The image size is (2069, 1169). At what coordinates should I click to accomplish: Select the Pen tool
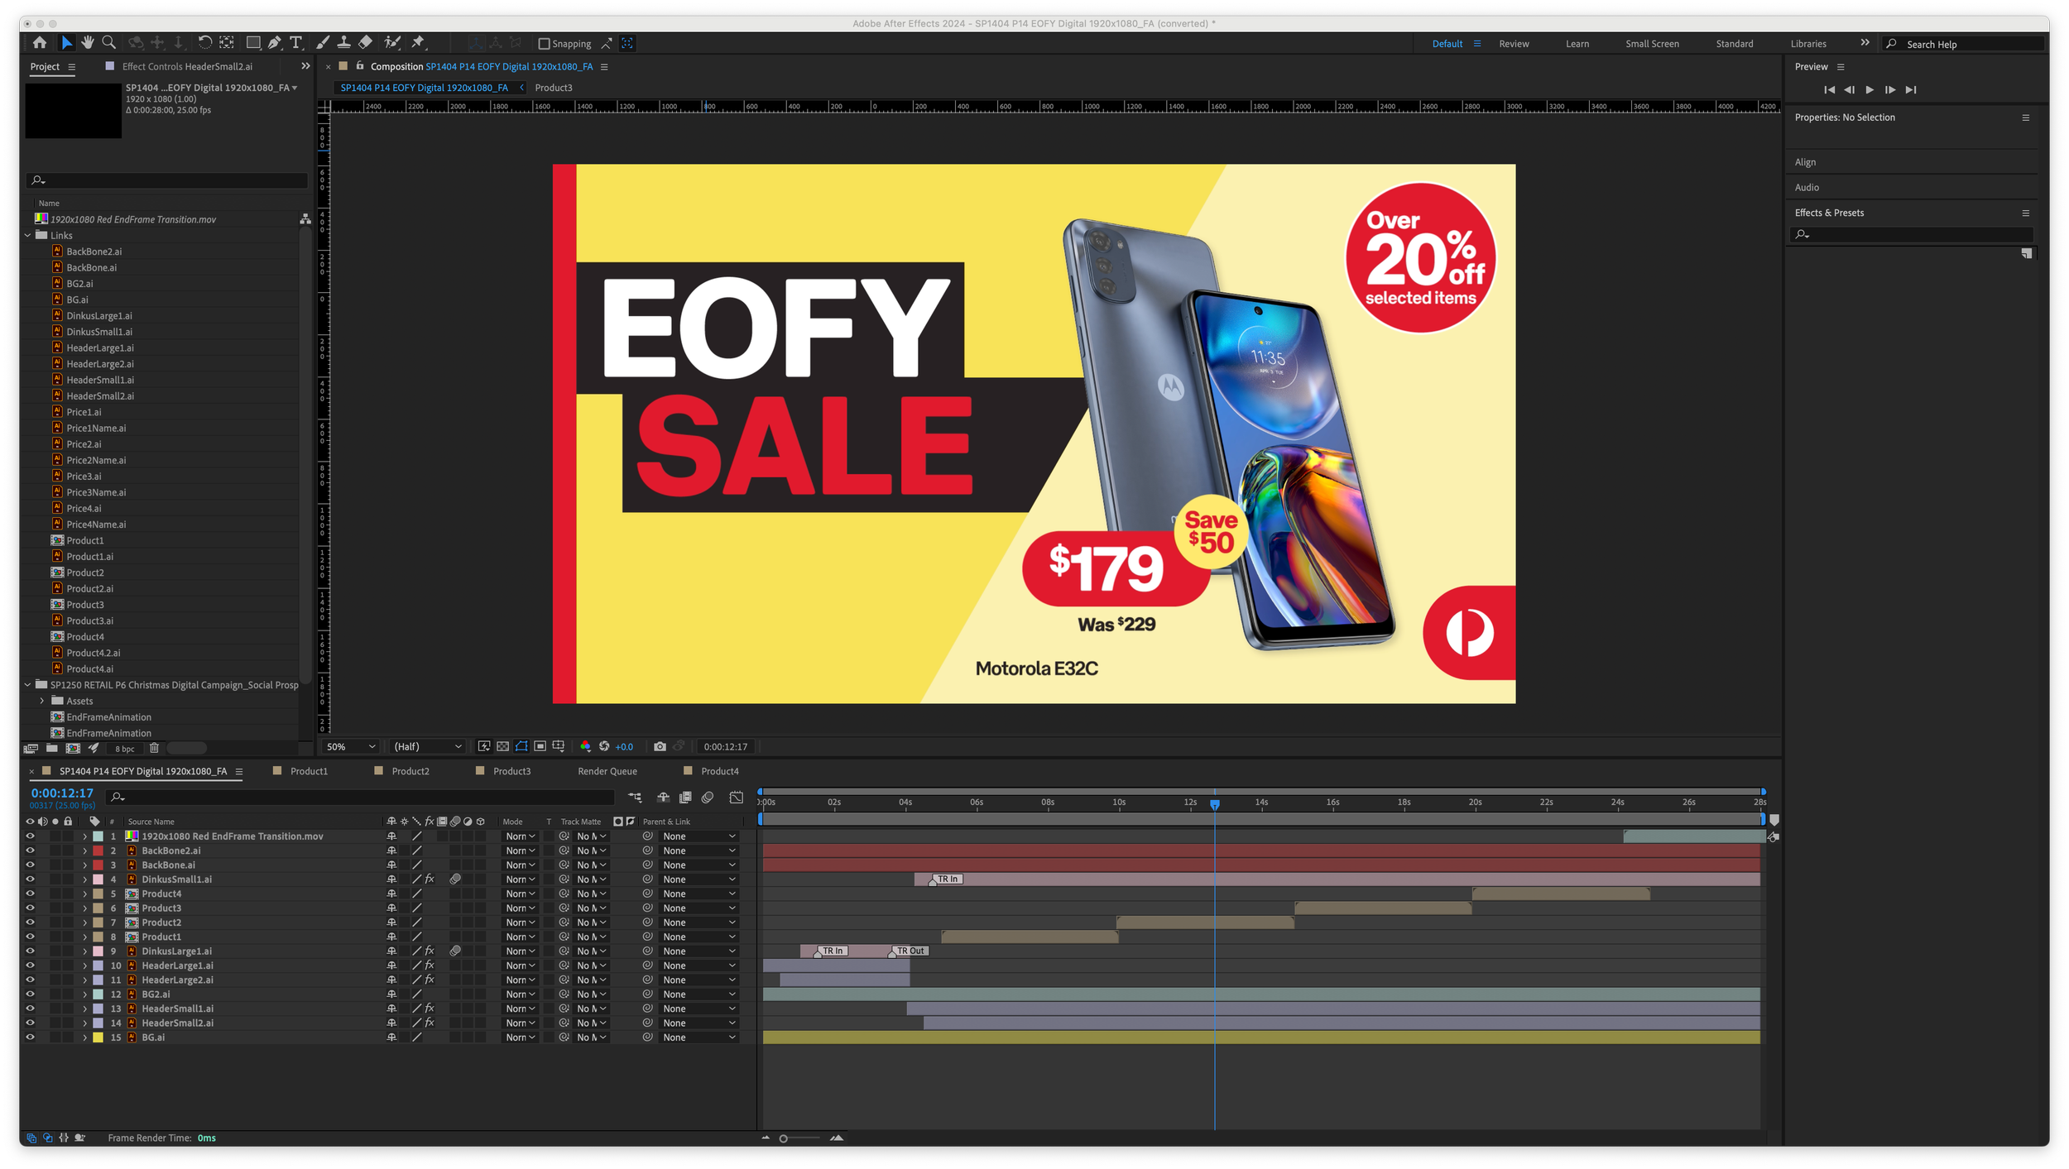[275, 43]
